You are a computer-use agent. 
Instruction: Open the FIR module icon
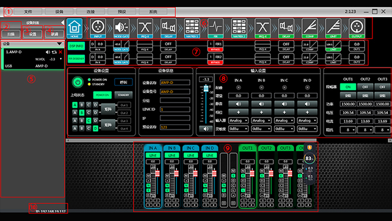pyautogui.click(x=215, y=28)
